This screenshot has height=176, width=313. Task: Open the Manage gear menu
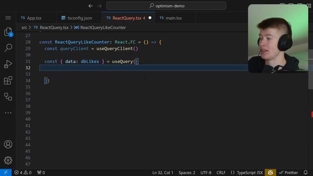(x=8, y=160)
